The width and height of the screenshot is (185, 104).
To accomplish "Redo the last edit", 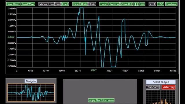I will pos(92,4).
